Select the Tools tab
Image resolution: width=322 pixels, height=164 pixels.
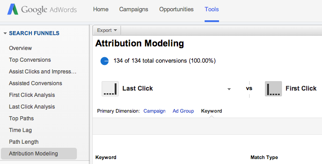pos(211,9)
